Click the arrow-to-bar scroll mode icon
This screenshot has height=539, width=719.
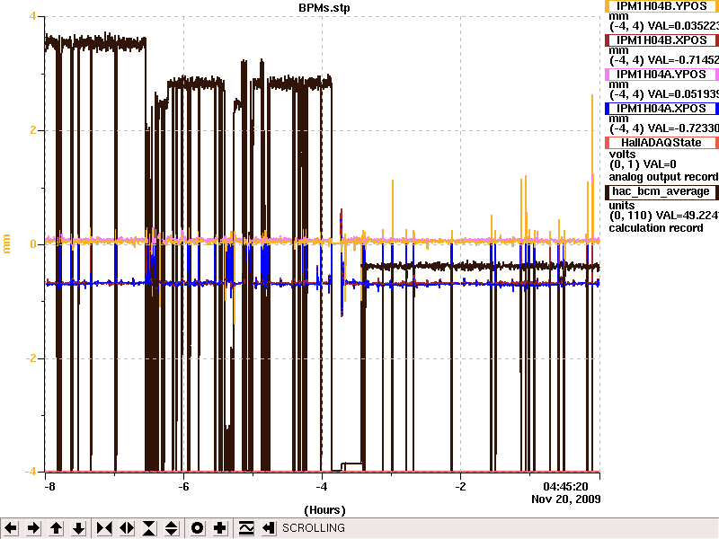pos(268,528)
